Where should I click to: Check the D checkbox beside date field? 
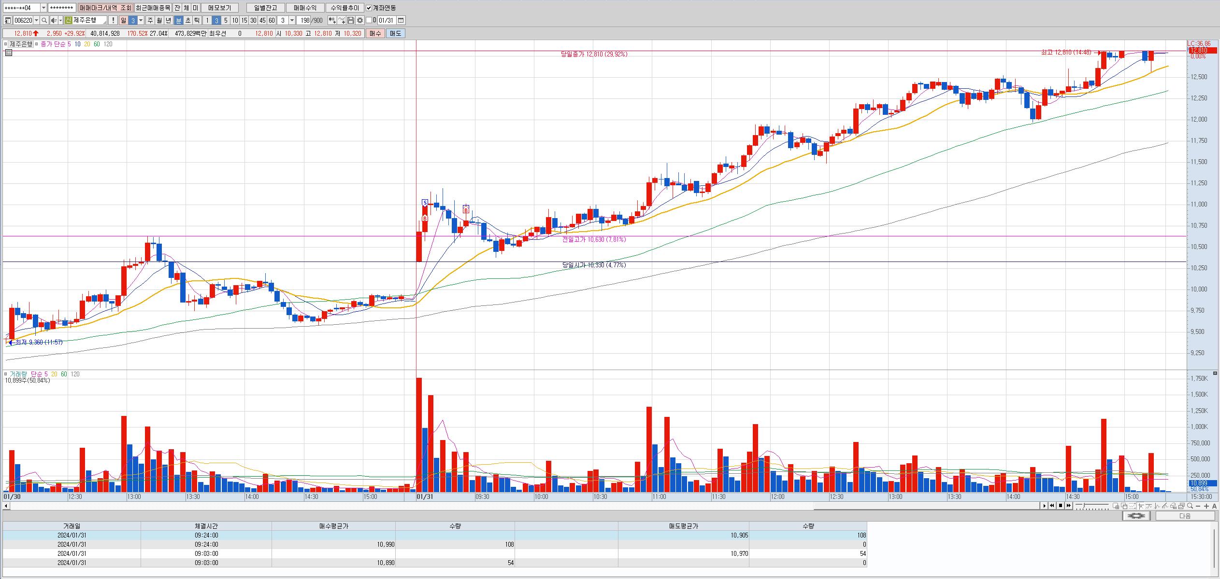click(x=369, y=20)
